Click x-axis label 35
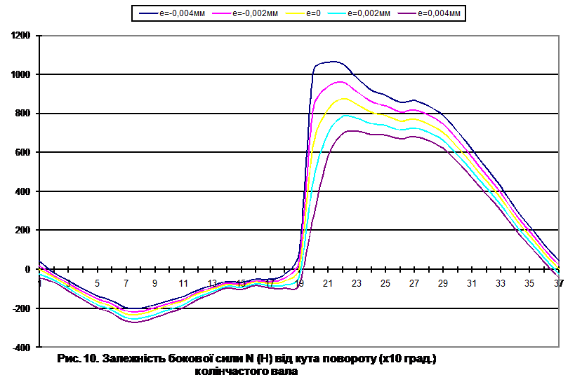The image size is (575, 382). point(529,283)
